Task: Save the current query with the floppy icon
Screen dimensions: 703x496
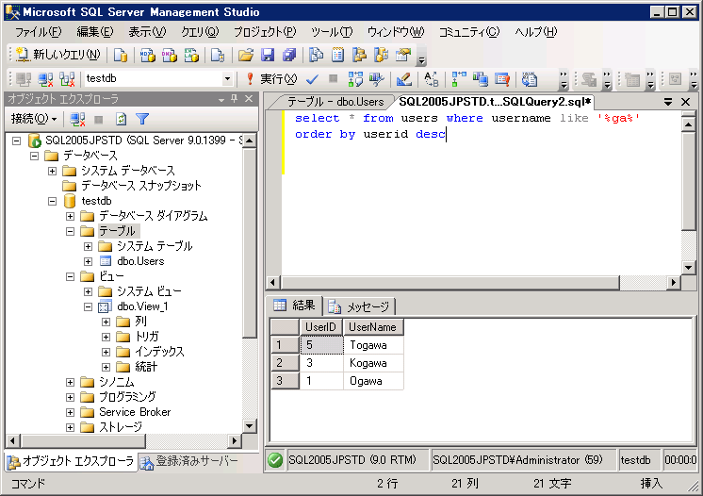Action: click(x=268, y=55)
